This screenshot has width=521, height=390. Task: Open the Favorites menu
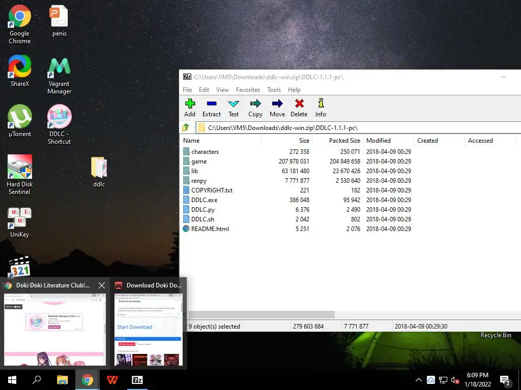click(x=248, y=90)
